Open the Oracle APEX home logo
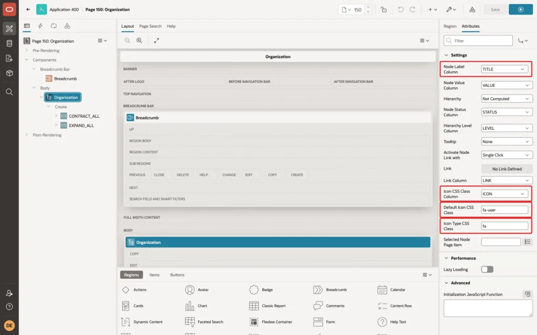This screenshot has width=537, height=335. pos(9,9)
